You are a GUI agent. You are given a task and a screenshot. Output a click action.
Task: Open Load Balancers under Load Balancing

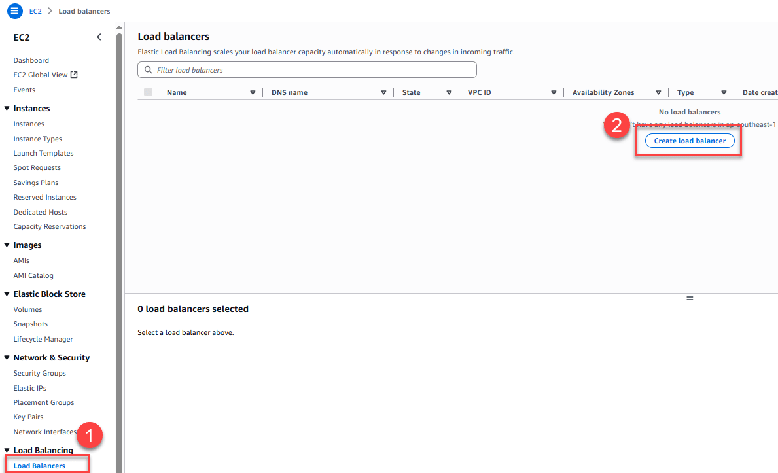click(x=39, y=465)
